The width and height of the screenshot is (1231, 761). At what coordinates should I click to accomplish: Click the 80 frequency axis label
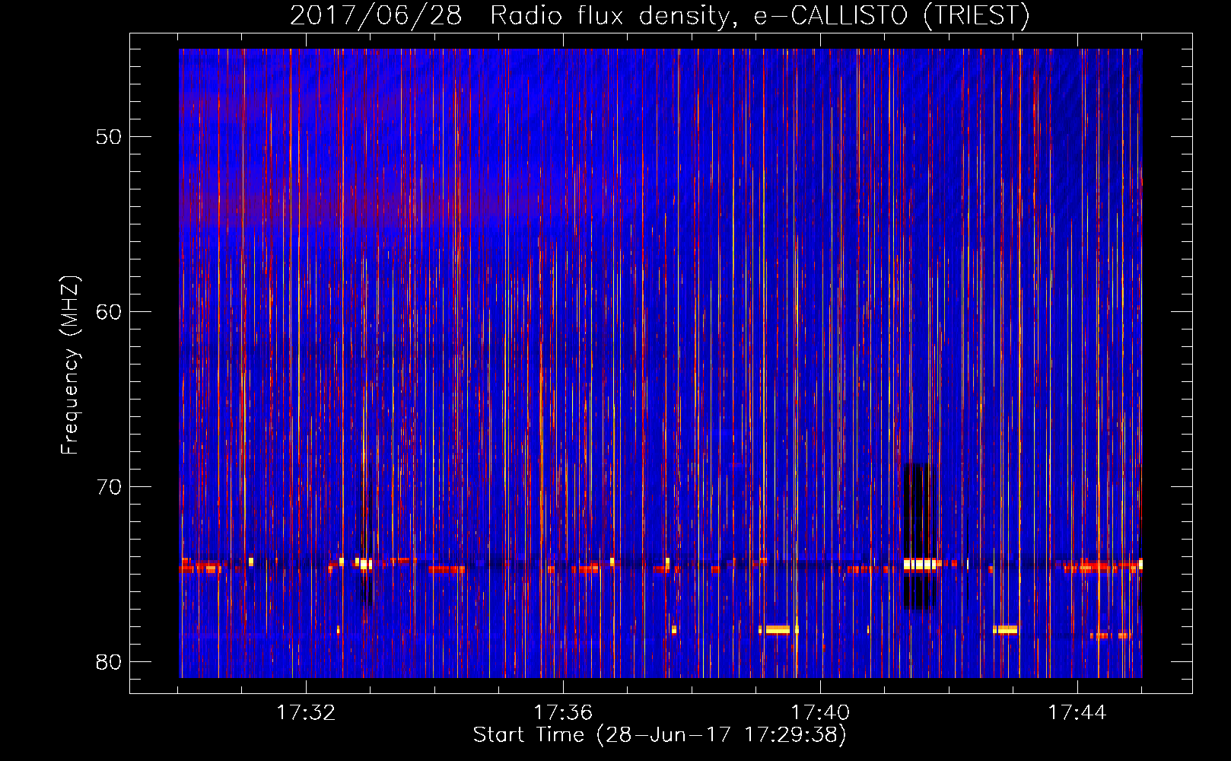point(109,662)
